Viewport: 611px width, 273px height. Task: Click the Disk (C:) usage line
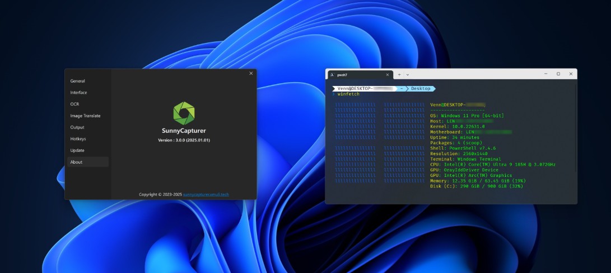coord(477,186)
